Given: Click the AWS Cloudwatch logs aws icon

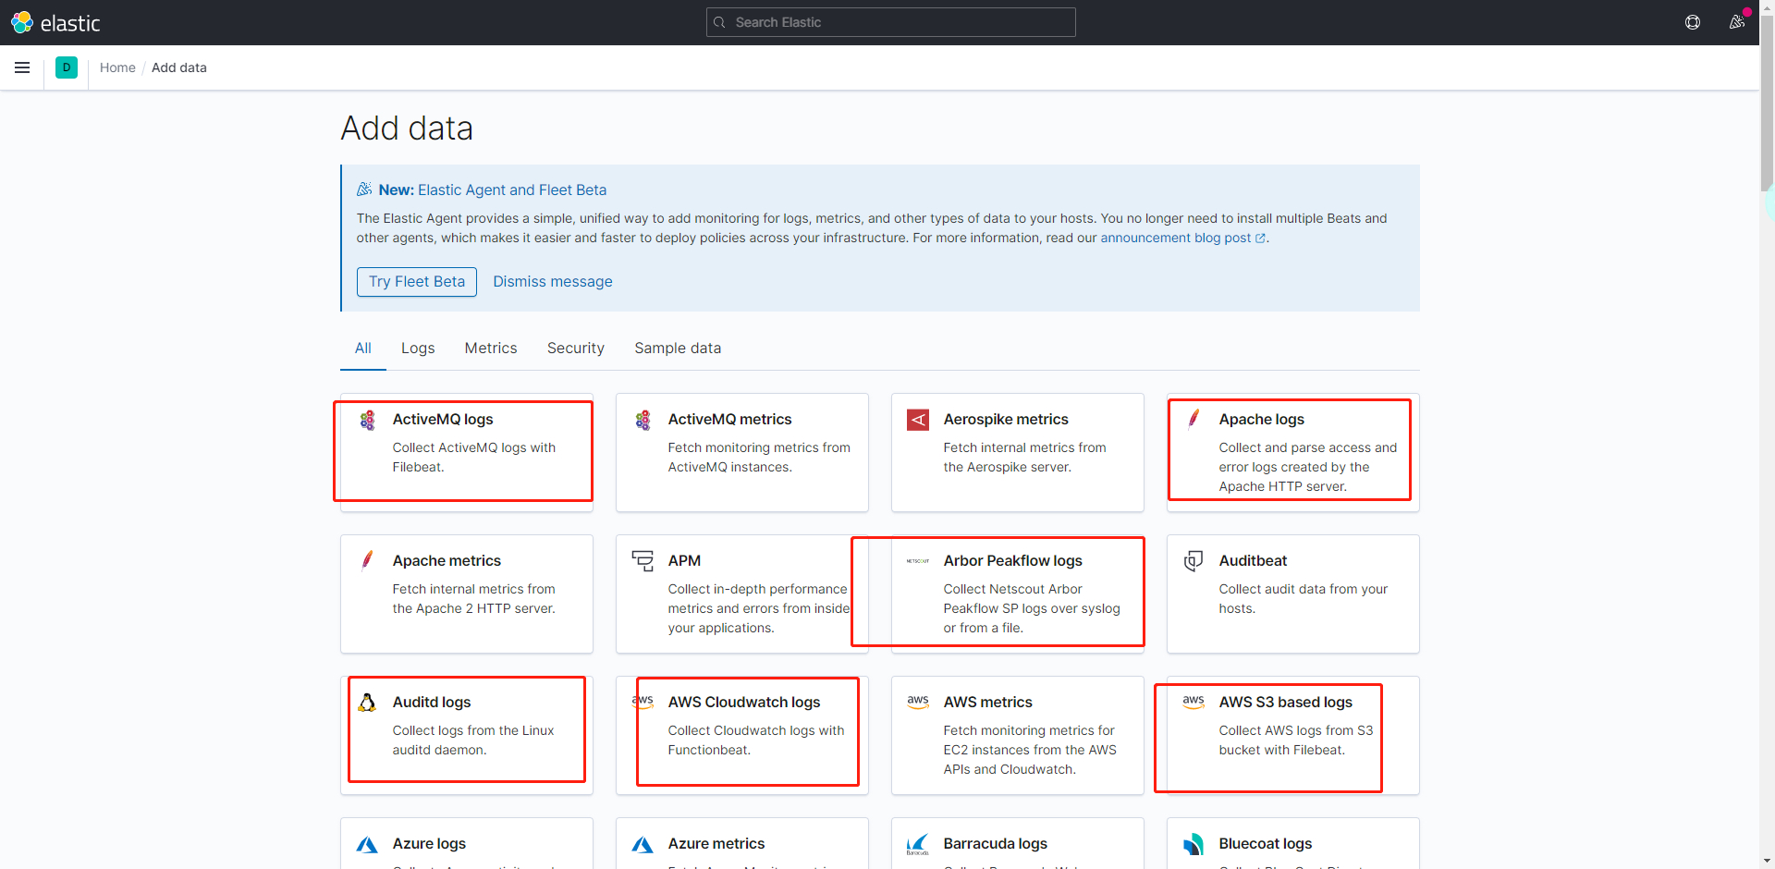Looking at the screenshot, I should click(x=643, y=702).
